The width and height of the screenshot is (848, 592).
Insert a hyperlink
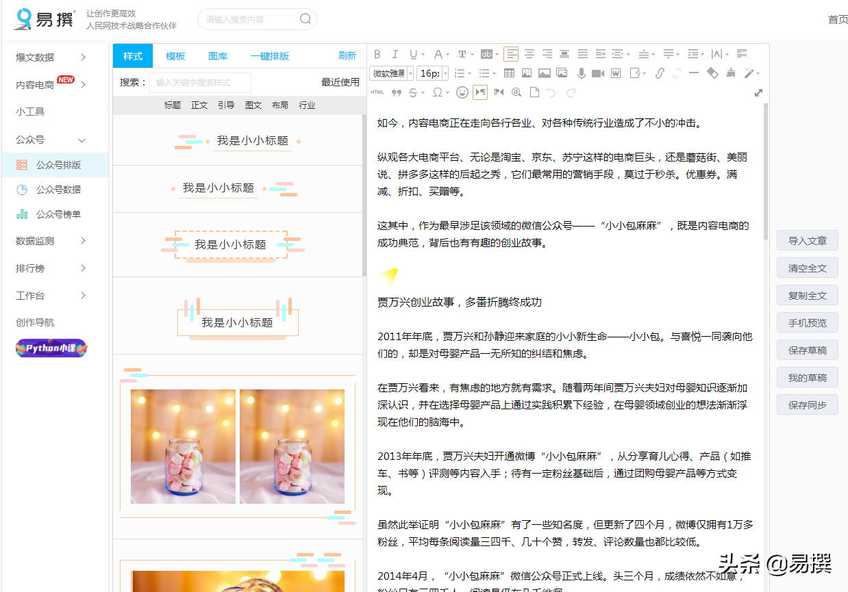[x=660, y=73]
